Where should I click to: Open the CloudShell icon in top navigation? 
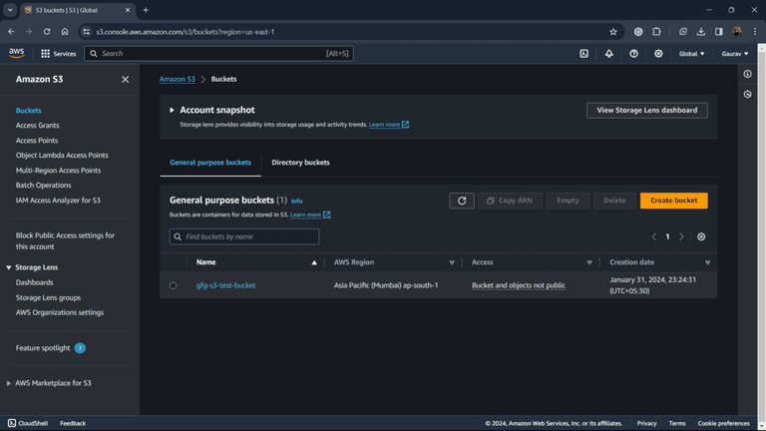click(x=583, y=54)
